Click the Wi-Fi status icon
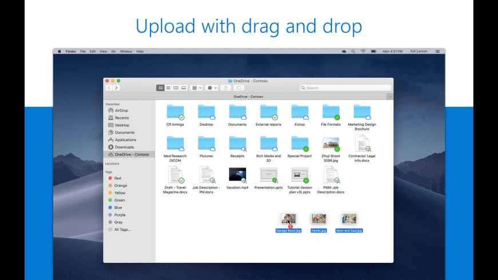Image resolution: width=498 pixels, height=280 pixels. point(363,51)
